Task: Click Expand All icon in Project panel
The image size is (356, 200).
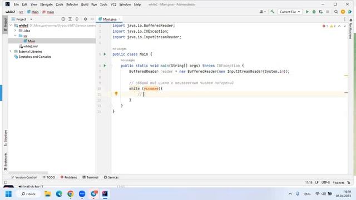Action: coord(70,19)
